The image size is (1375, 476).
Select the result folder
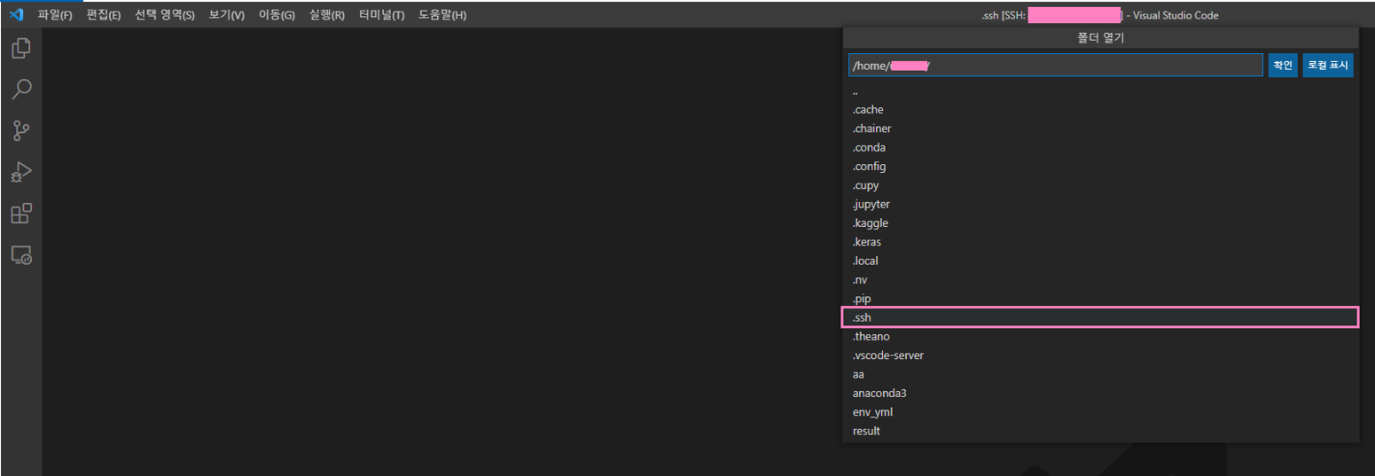pyautogui.click(x=866, y=431)
